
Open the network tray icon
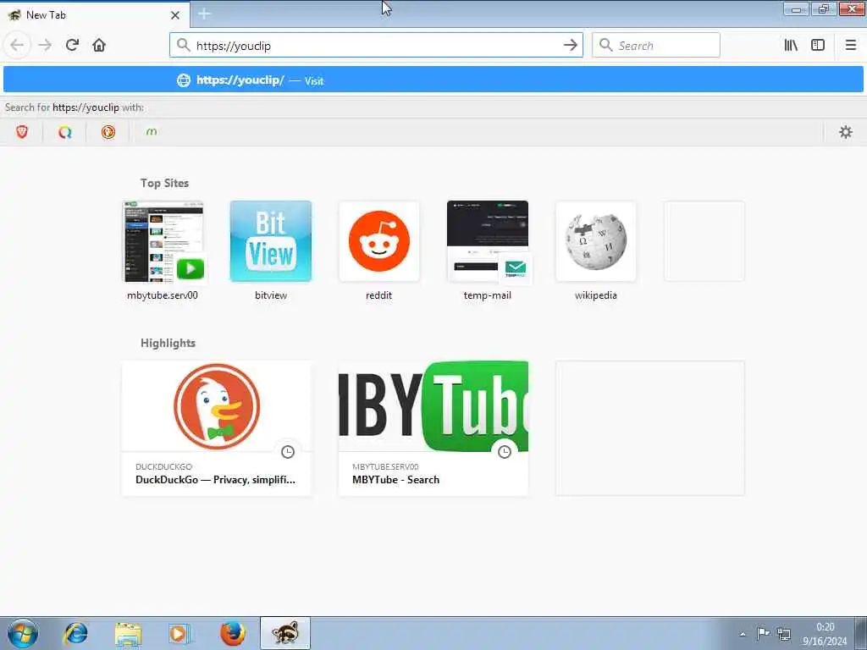pyautogui.click(x=783, y=634)
